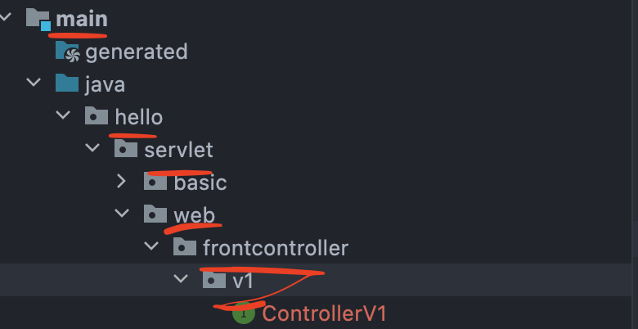Image resolution: width=638 pixels, height=329 pixels.
Task: Click the main source module folder icon
Action: tap(38, 20)
